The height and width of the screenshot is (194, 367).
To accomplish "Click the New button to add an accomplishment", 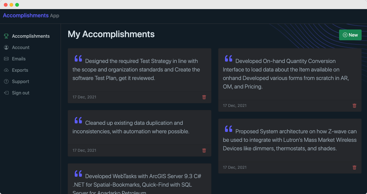I will 350,35.
